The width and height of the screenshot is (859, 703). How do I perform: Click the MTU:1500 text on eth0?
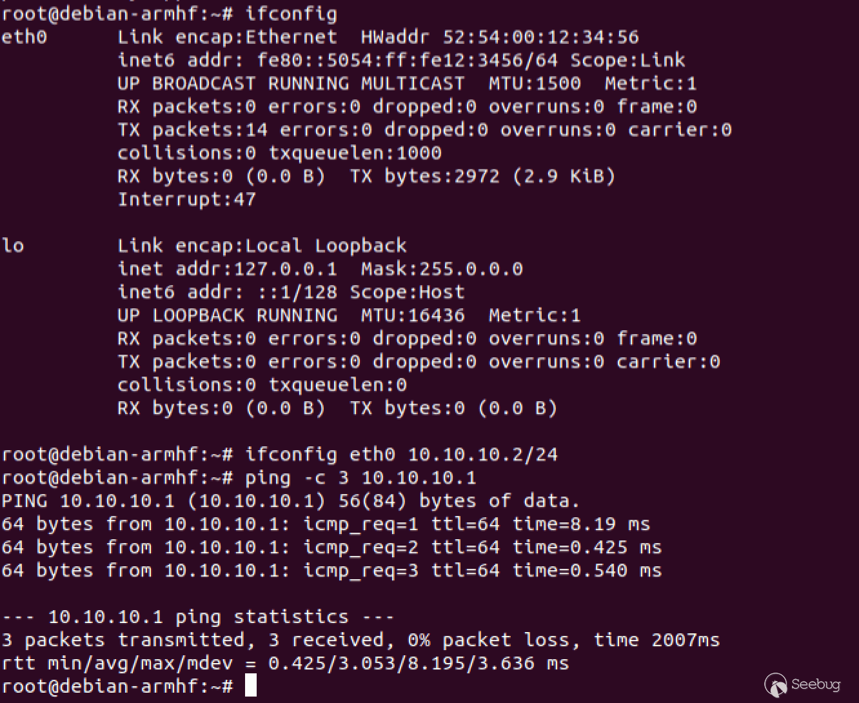(535, 83)
